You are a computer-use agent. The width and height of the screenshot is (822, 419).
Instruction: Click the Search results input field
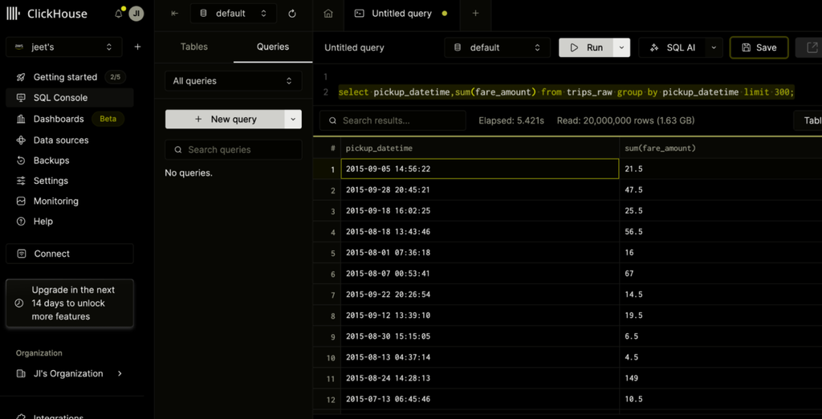pyautogui.click(x=393, y=120)
